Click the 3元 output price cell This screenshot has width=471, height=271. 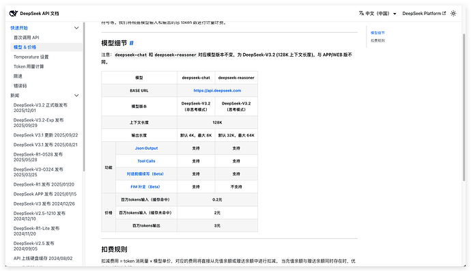tap(217, 226)
